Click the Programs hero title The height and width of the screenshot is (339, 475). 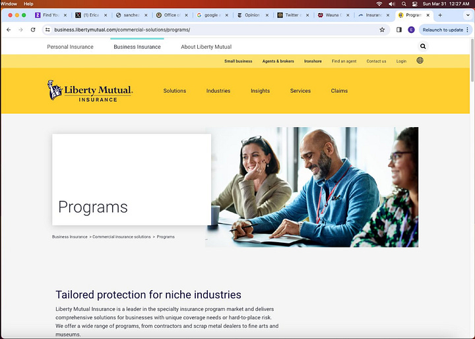click(93, 207)
